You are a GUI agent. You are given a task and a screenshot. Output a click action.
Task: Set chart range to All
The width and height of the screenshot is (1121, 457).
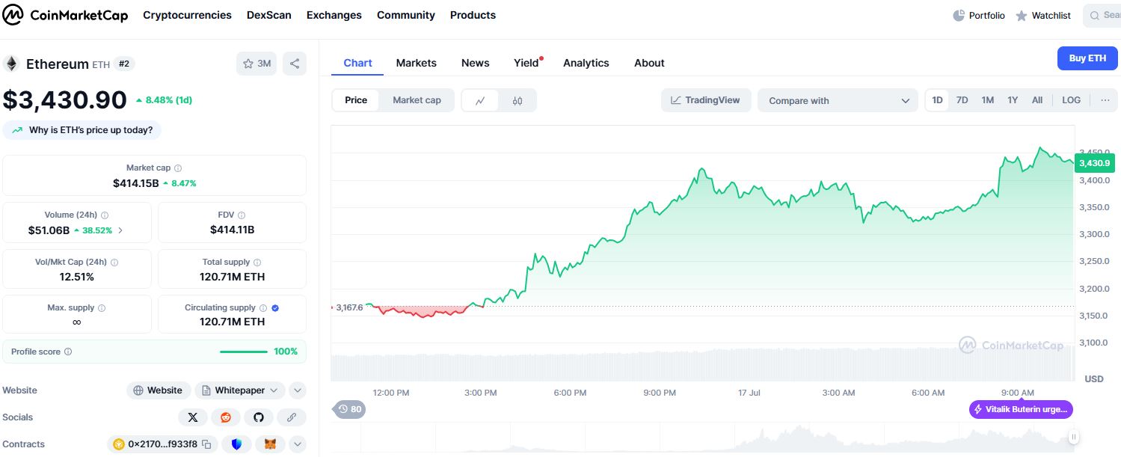click(1037, 100)
